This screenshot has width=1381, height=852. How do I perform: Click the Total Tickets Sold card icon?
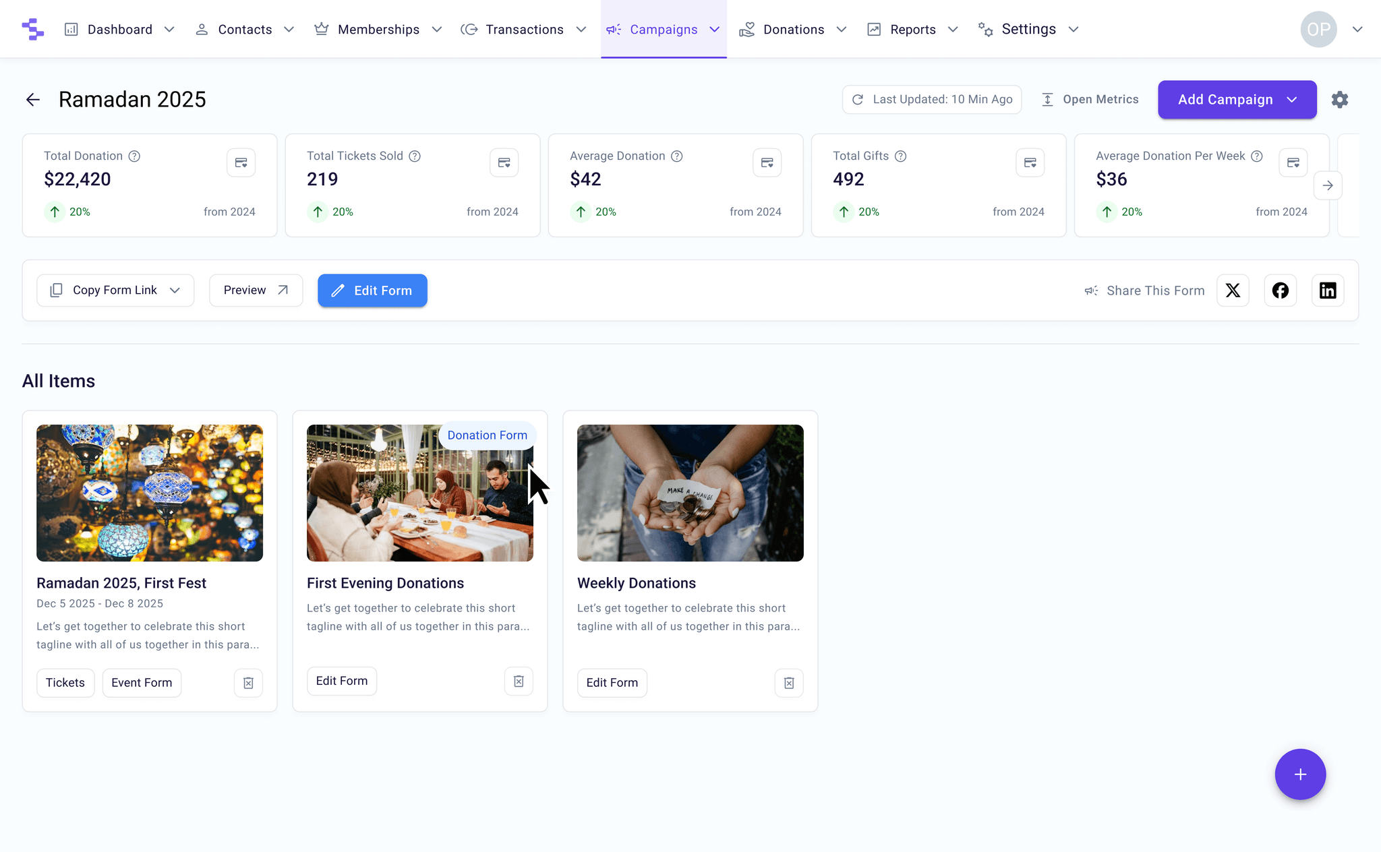point(504,162)
